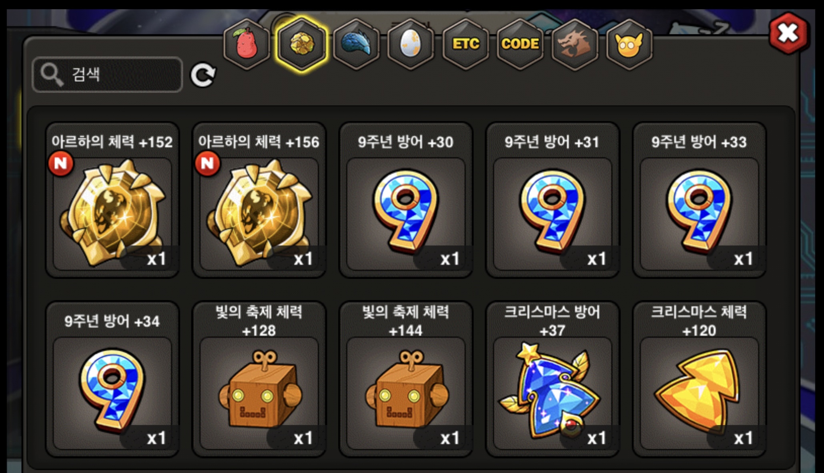Open the yellow horned mask tab
This screenshot has height=473, width=824.
629,44
